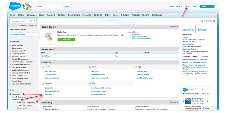
Task: Expand Manage Apps tree node
Action: click(x=10, y=48)
